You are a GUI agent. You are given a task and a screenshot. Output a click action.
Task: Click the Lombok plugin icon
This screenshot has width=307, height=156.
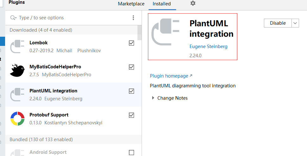17,47
